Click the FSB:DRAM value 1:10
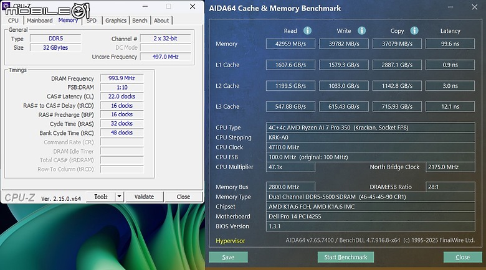This screenshot has width=486, height=270. point(121,87)
